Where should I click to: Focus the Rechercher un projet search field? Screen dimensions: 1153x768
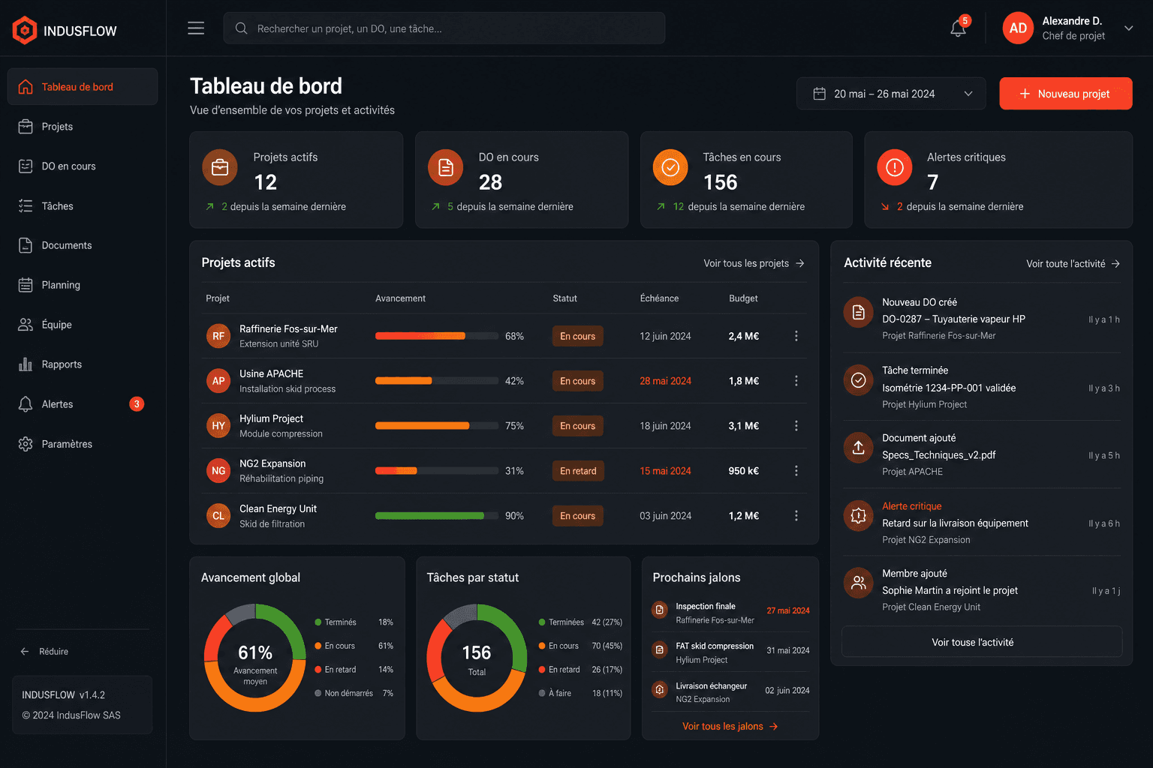444,28
